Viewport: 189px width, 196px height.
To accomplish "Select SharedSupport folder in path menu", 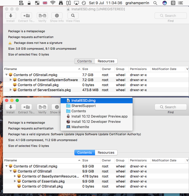I will pos(97,106).
